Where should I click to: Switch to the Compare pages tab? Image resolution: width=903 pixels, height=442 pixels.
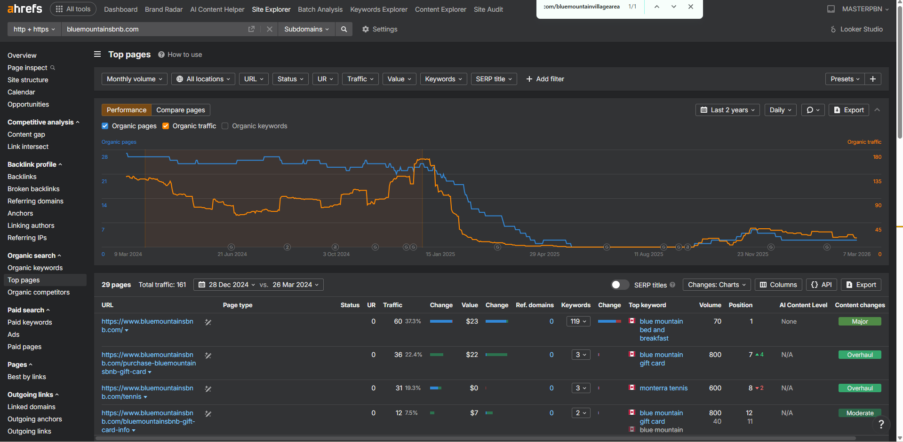pos(181,110)
